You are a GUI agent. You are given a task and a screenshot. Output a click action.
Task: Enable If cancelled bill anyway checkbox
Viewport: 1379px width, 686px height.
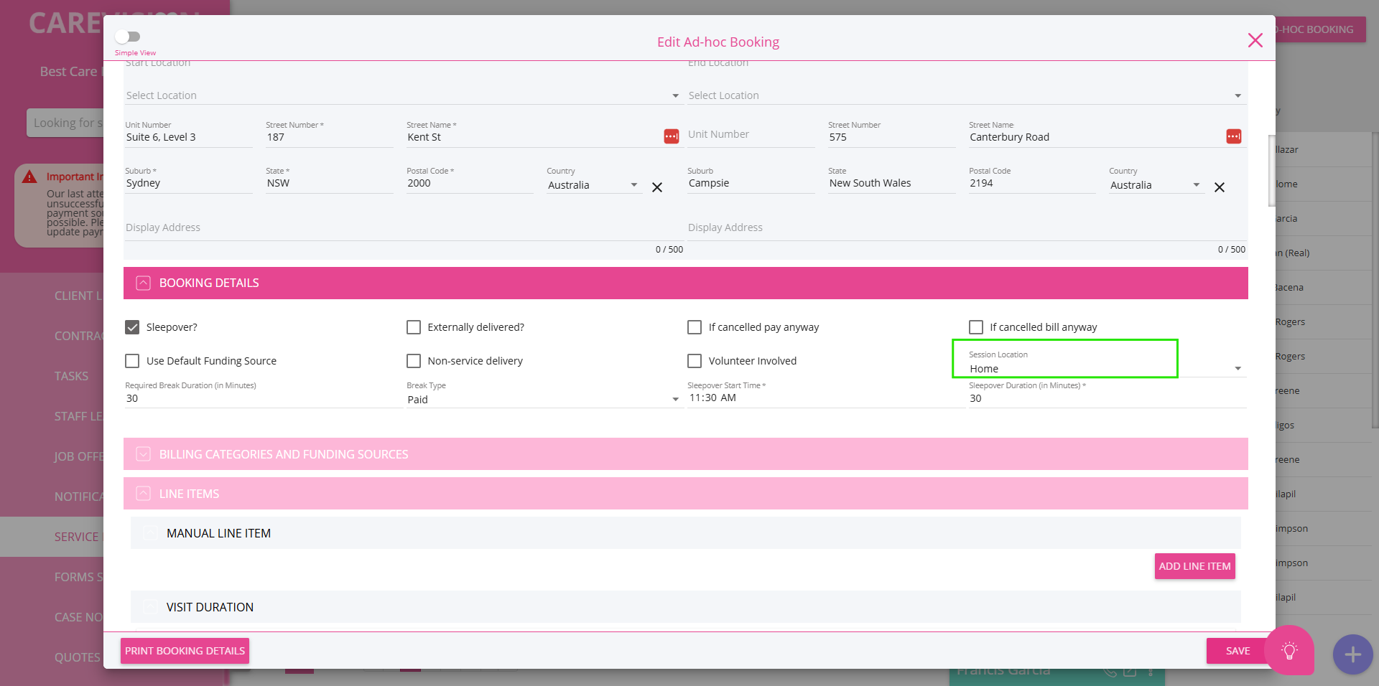[x=976, y=327]
